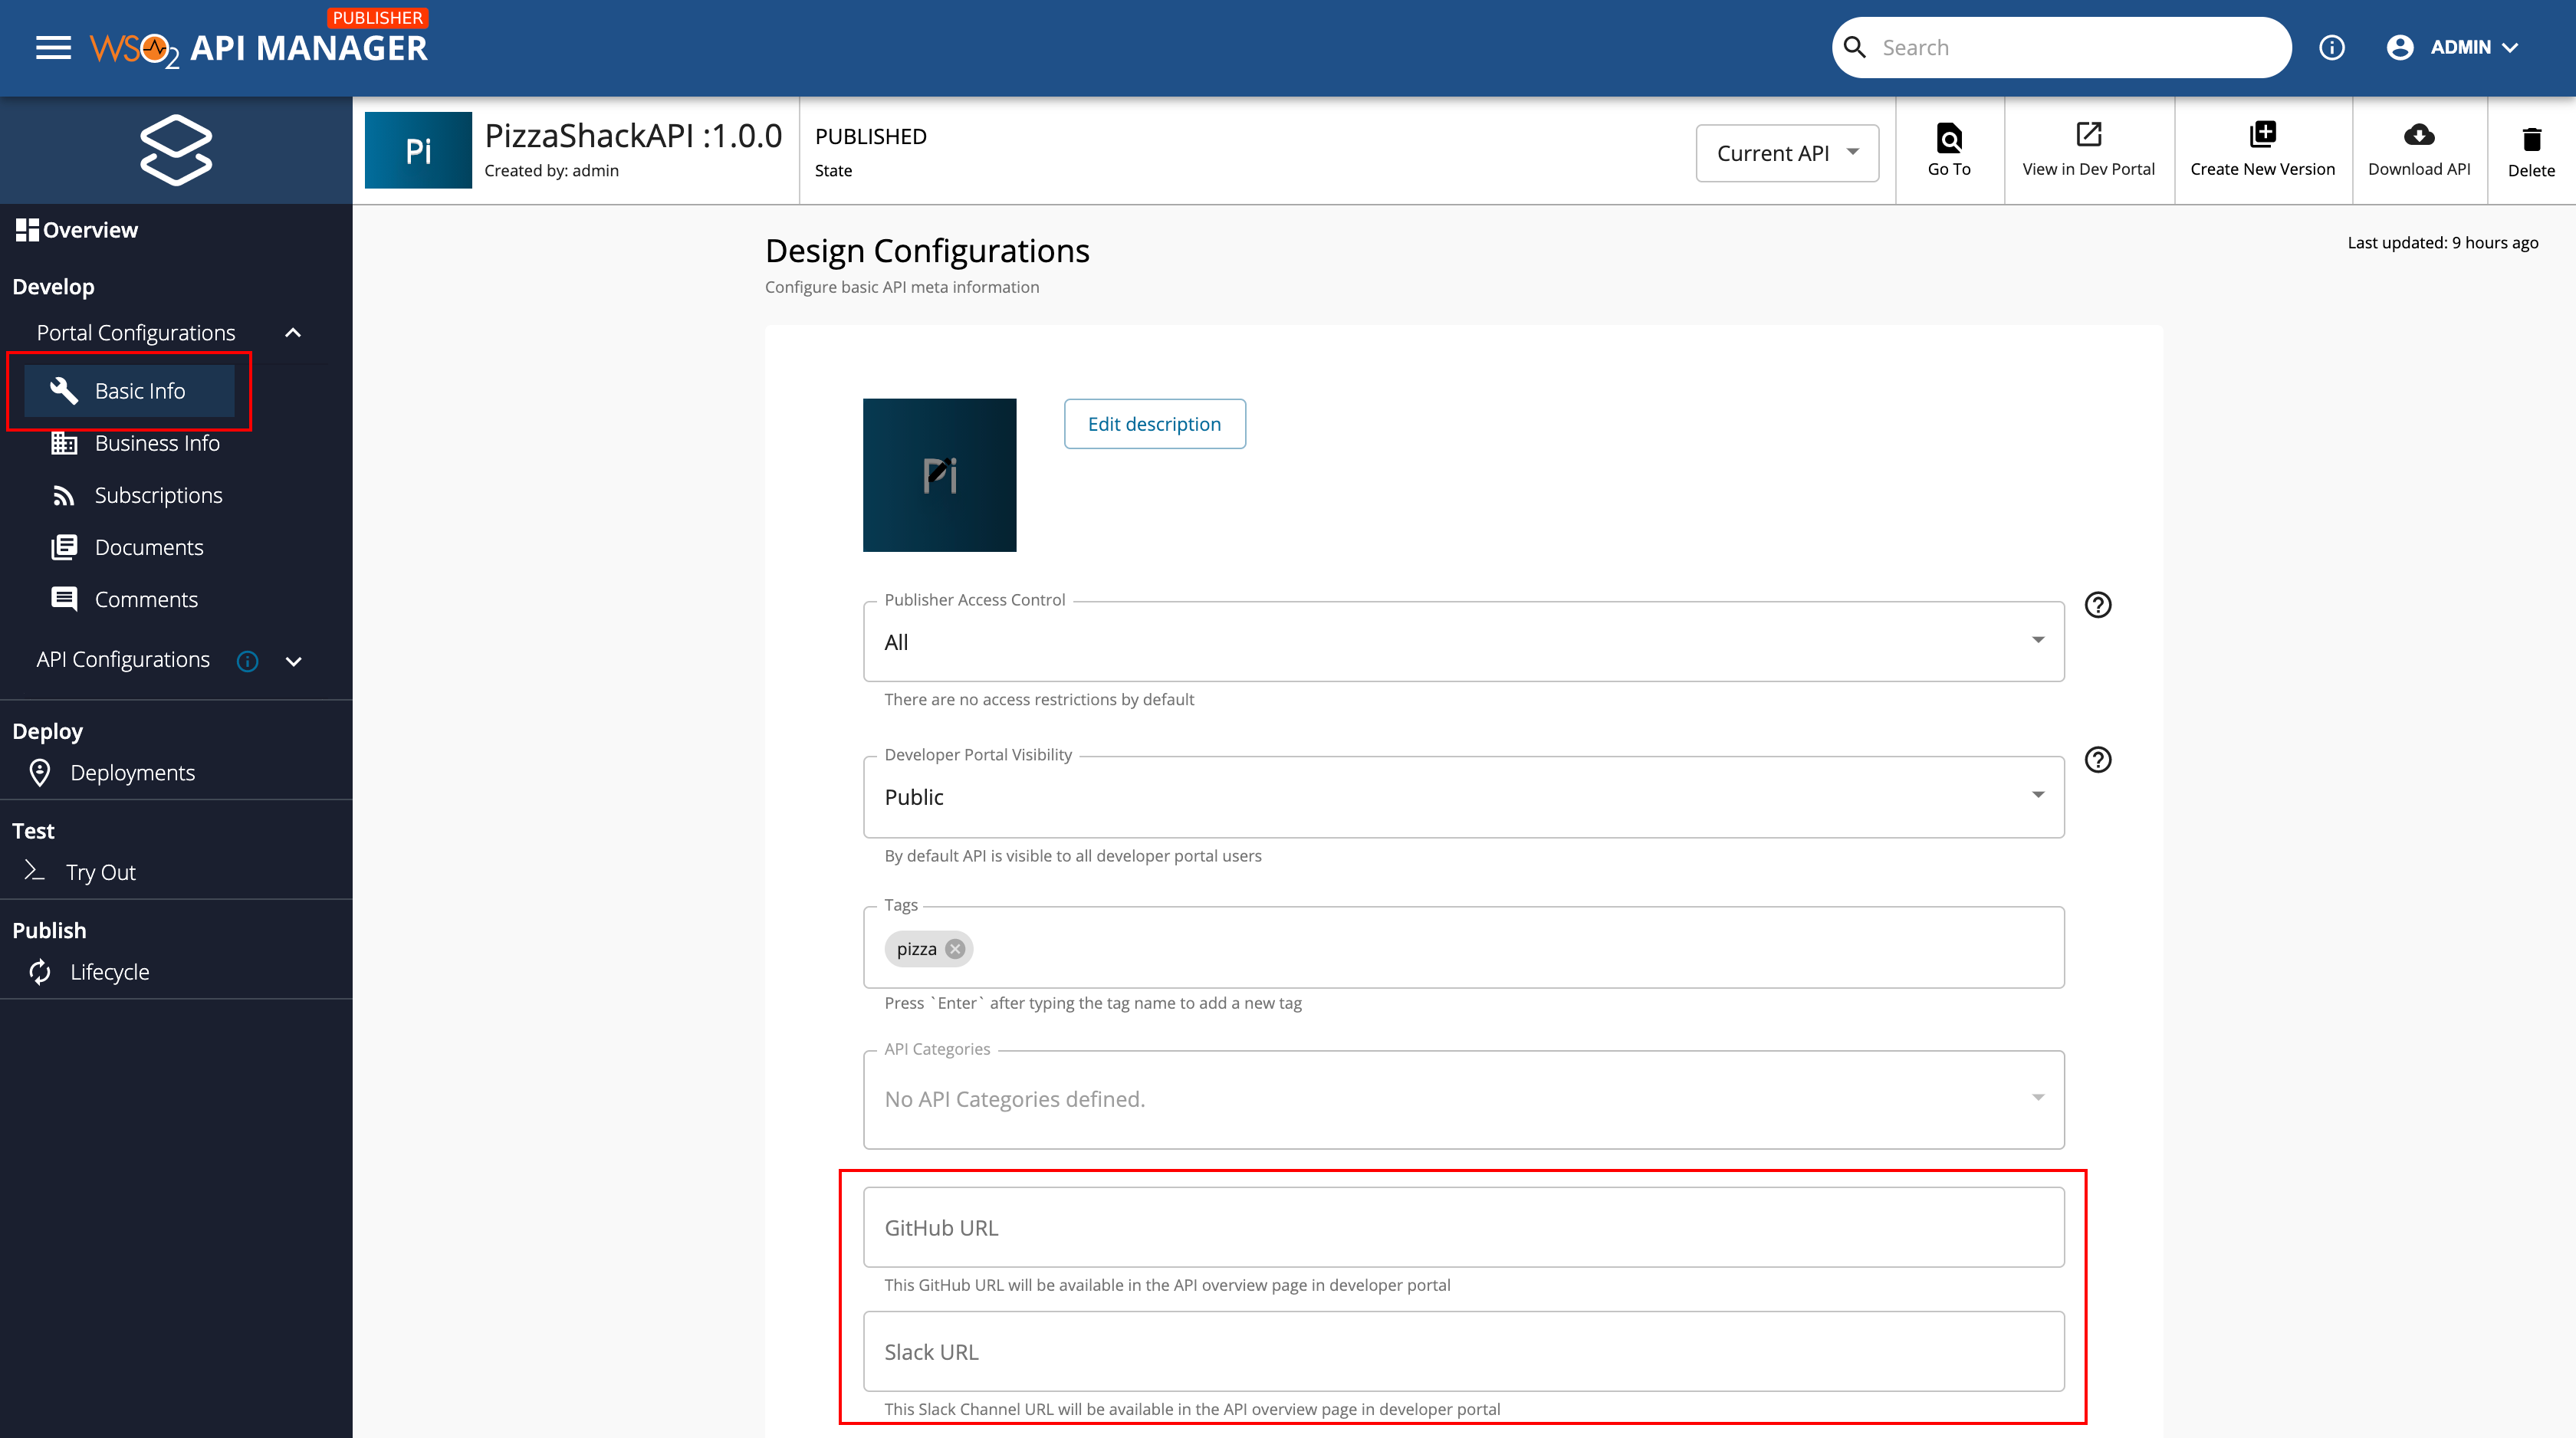
Task: Click the GitHub URL input field
Action: click(x=1463, y=1228)
